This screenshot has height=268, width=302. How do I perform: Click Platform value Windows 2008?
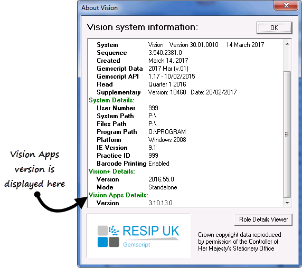click(167, 140)
